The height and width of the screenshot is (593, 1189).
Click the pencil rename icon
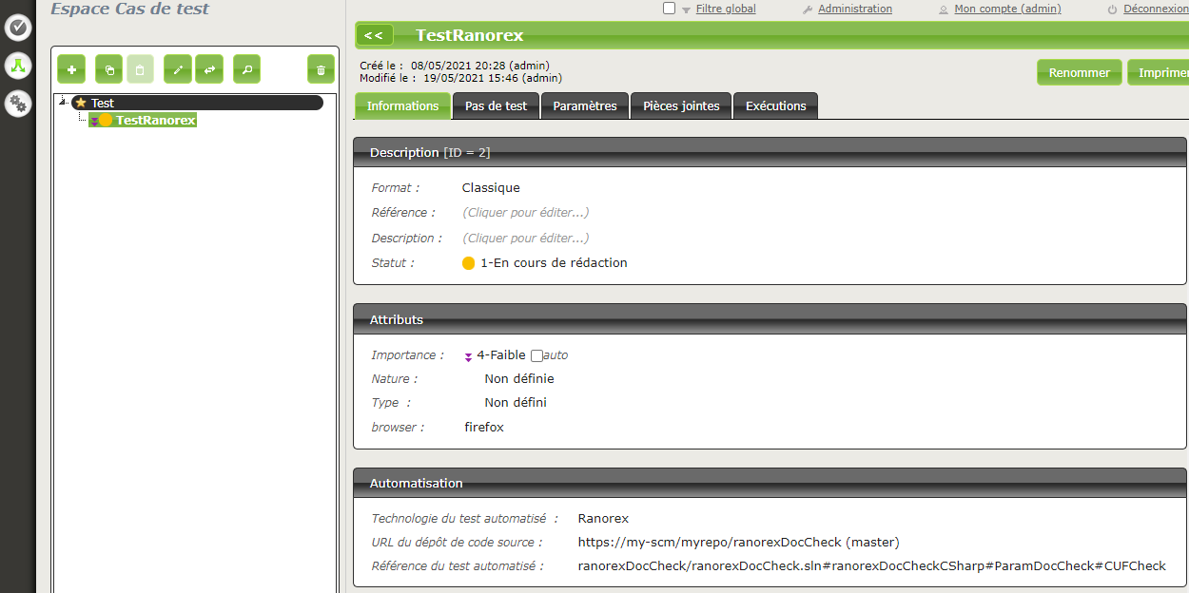click(x=178, y=69)
